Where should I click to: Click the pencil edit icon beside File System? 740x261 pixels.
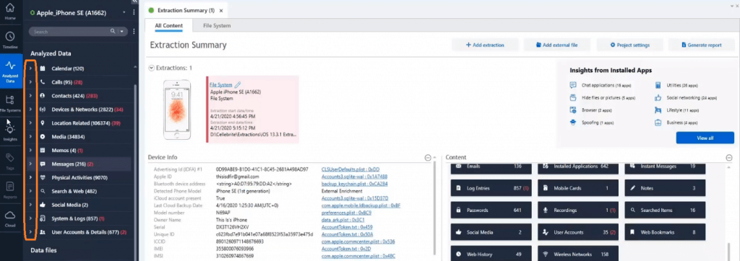point(238,85)
